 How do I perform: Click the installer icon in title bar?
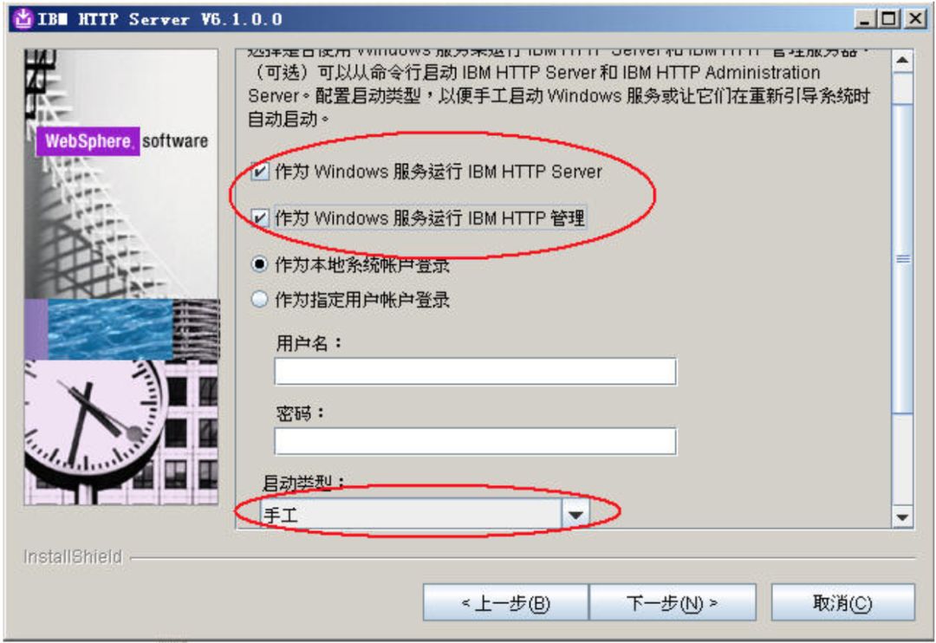click(23, 18)
